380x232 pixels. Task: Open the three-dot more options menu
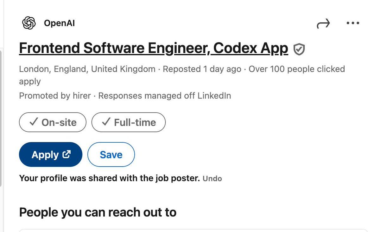point(353,23)
